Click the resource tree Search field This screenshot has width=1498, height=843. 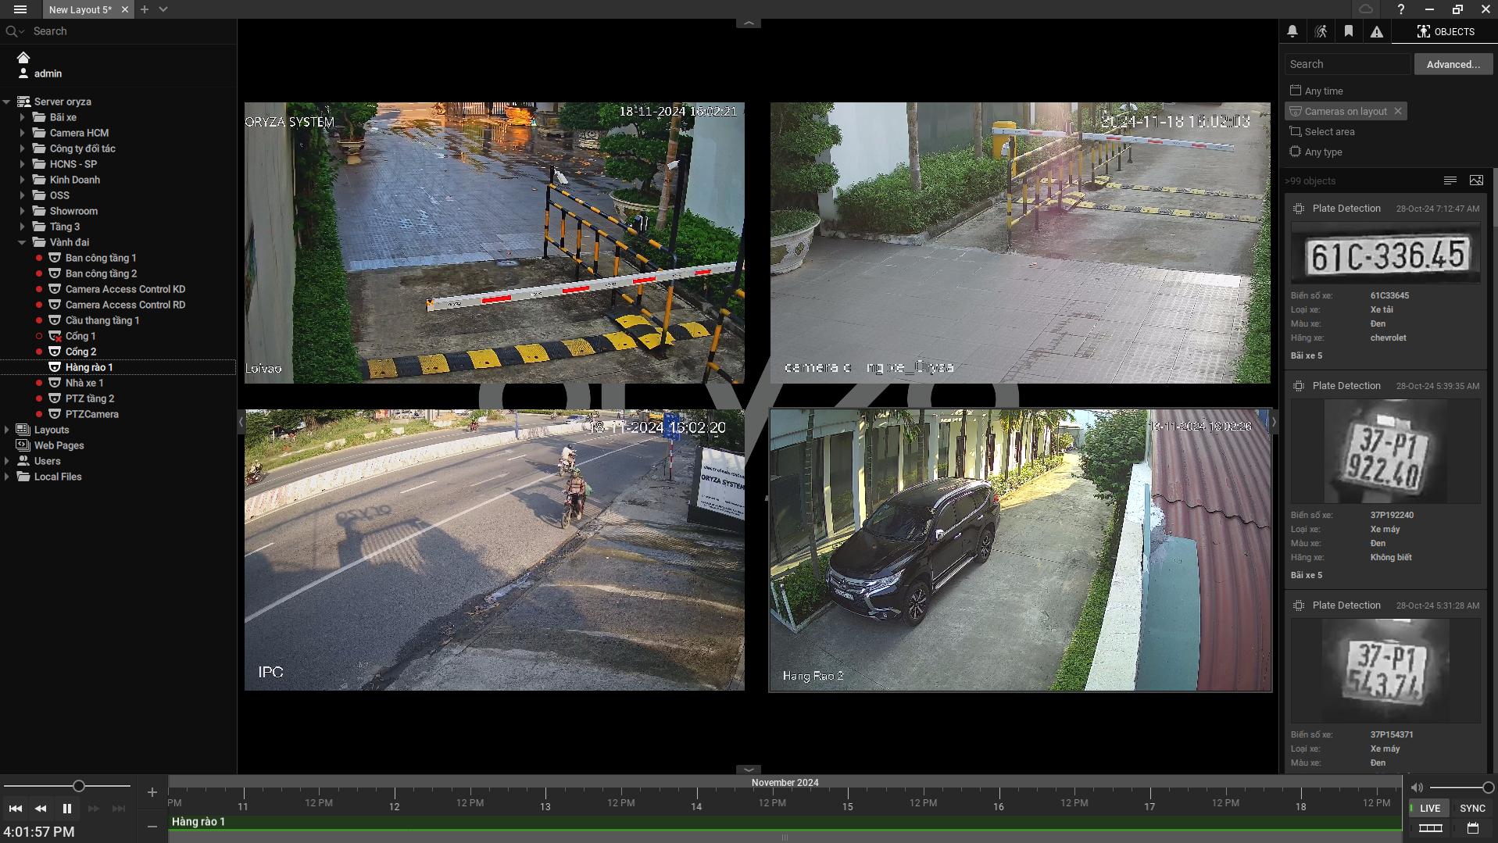point(117,31)
